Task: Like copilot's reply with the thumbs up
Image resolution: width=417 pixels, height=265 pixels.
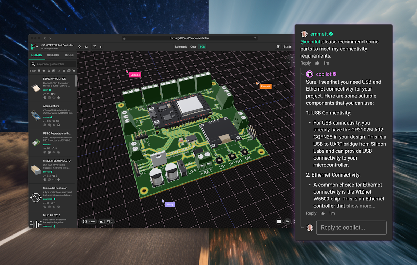Action: (323, 213)
